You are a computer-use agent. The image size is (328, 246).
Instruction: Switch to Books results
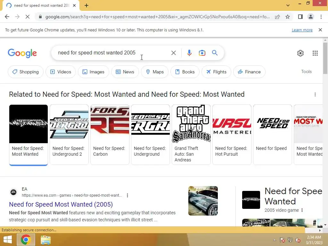click(x=185, y=72)
